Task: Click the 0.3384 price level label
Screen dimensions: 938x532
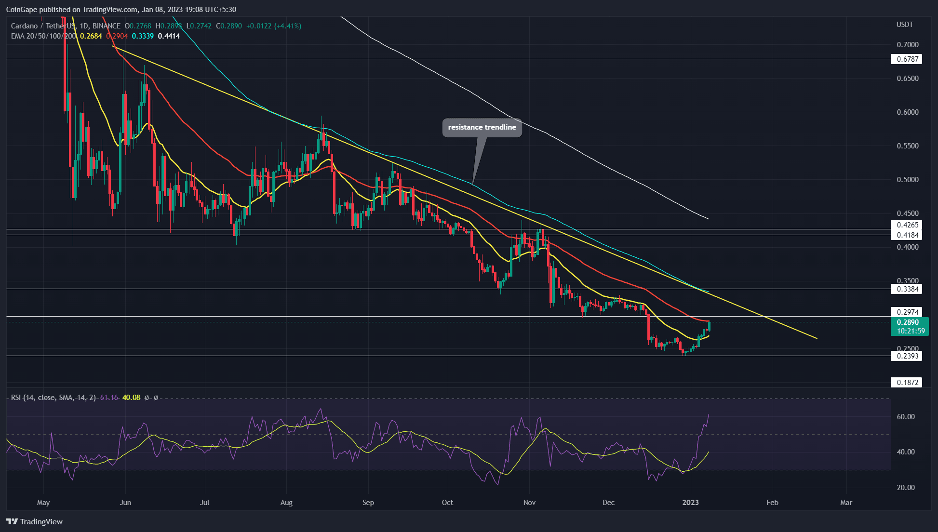Action: (907, 289)
